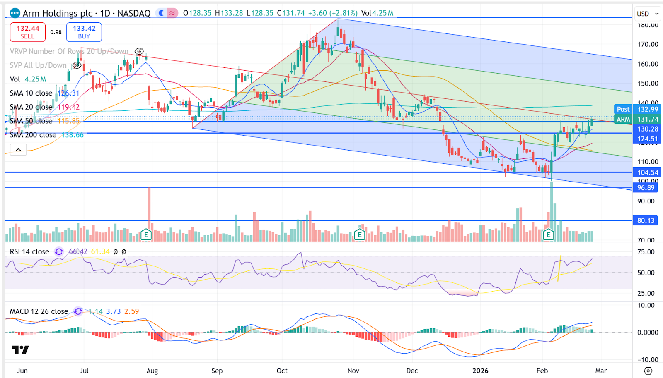Click the L128.35 low value
The height and width of the screenshot is (378, 663).
260,13
